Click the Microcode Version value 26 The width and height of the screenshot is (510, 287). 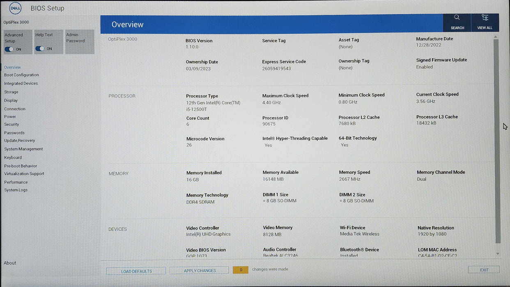189,145
